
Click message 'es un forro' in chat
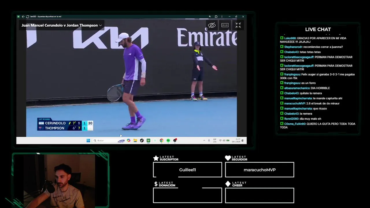[x=308, y=83]
